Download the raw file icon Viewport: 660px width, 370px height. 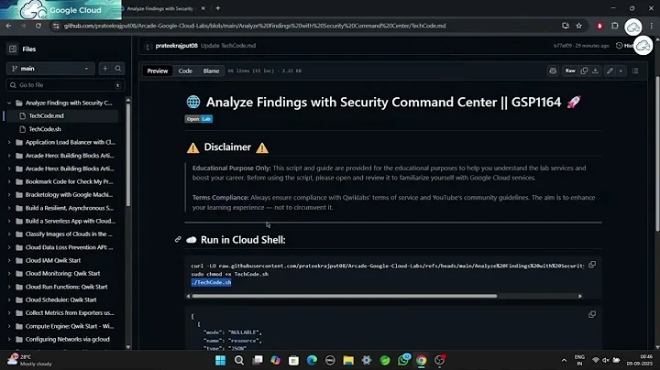coord(595,71)
